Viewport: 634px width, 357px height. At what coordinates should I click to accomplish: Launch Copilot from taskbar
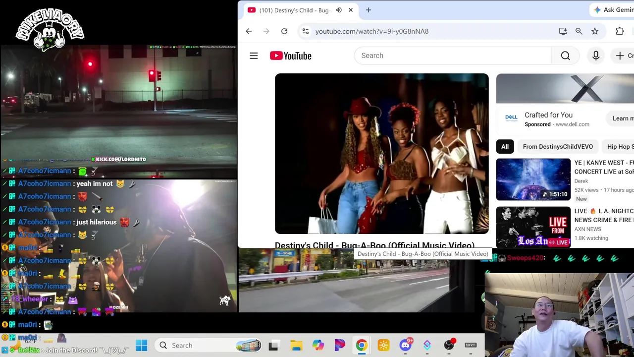(x=318, y=345)
